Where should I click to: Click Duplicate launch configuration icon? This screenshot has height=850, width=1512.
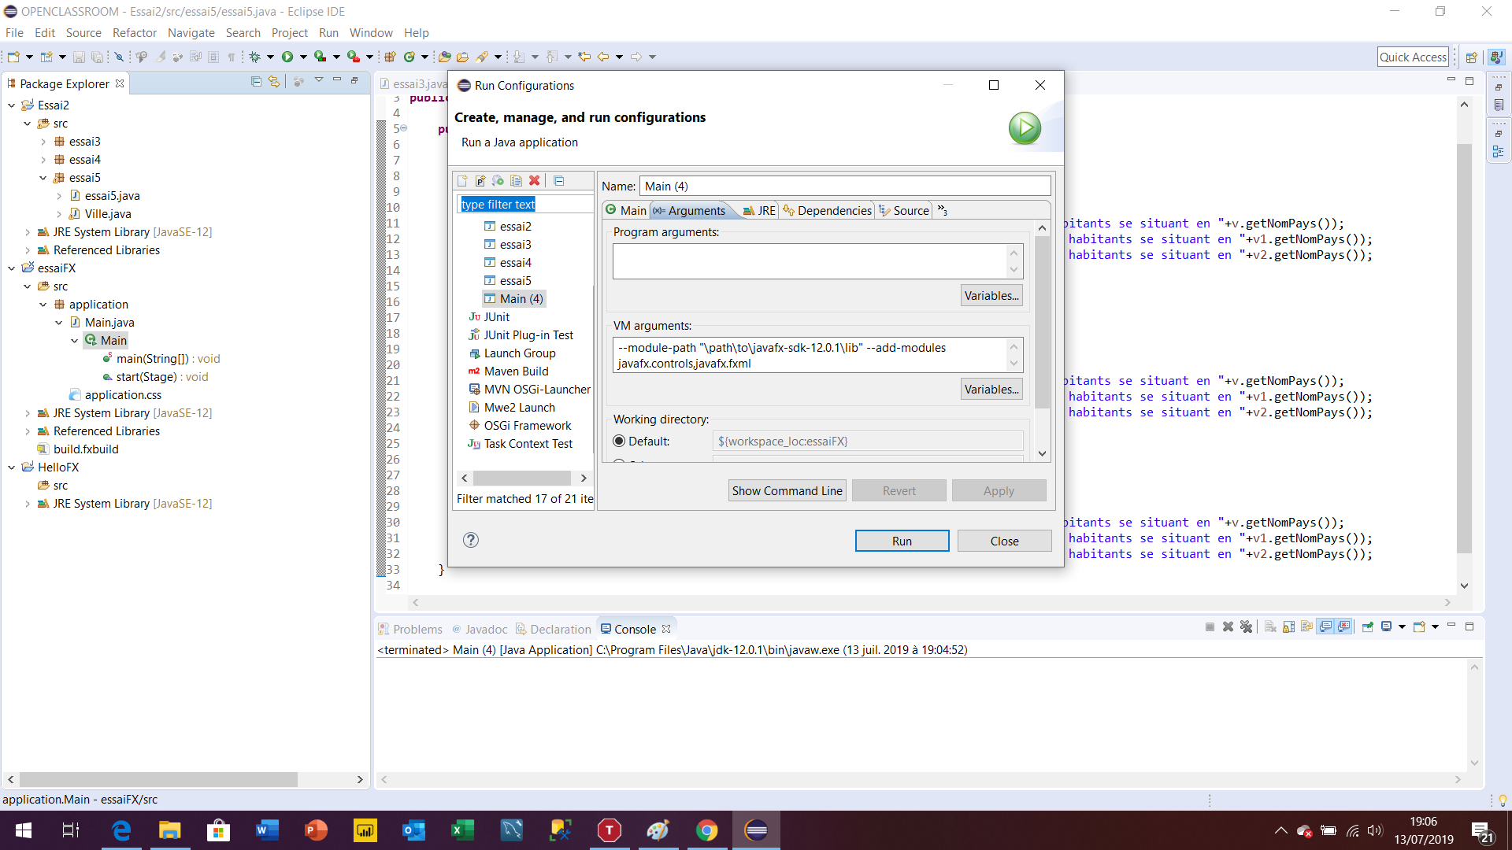pos(517,181)
